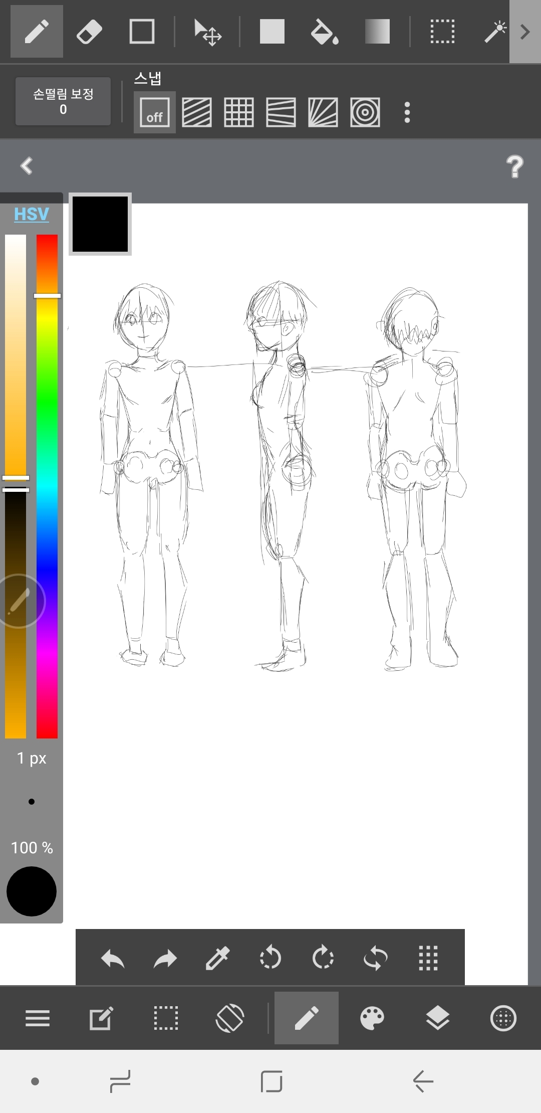Open the 손떨림 보정 stabilizer setting
This screenshot has width=541, height=1113.
pos(63,101)
